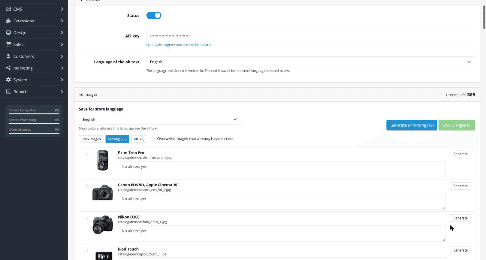Image resolution: width=486 pixels, height=260 pixels.
Task: Generate alt text for Canon EOS 5D
Action: (x=460, y=186)
